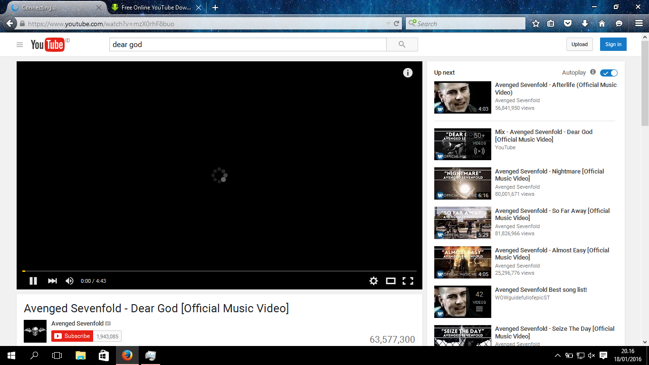The width and height of the screenshot is (649, 365).
Task: Click WOWguidefullofepicST channel name
Action: tap(523, 298)
